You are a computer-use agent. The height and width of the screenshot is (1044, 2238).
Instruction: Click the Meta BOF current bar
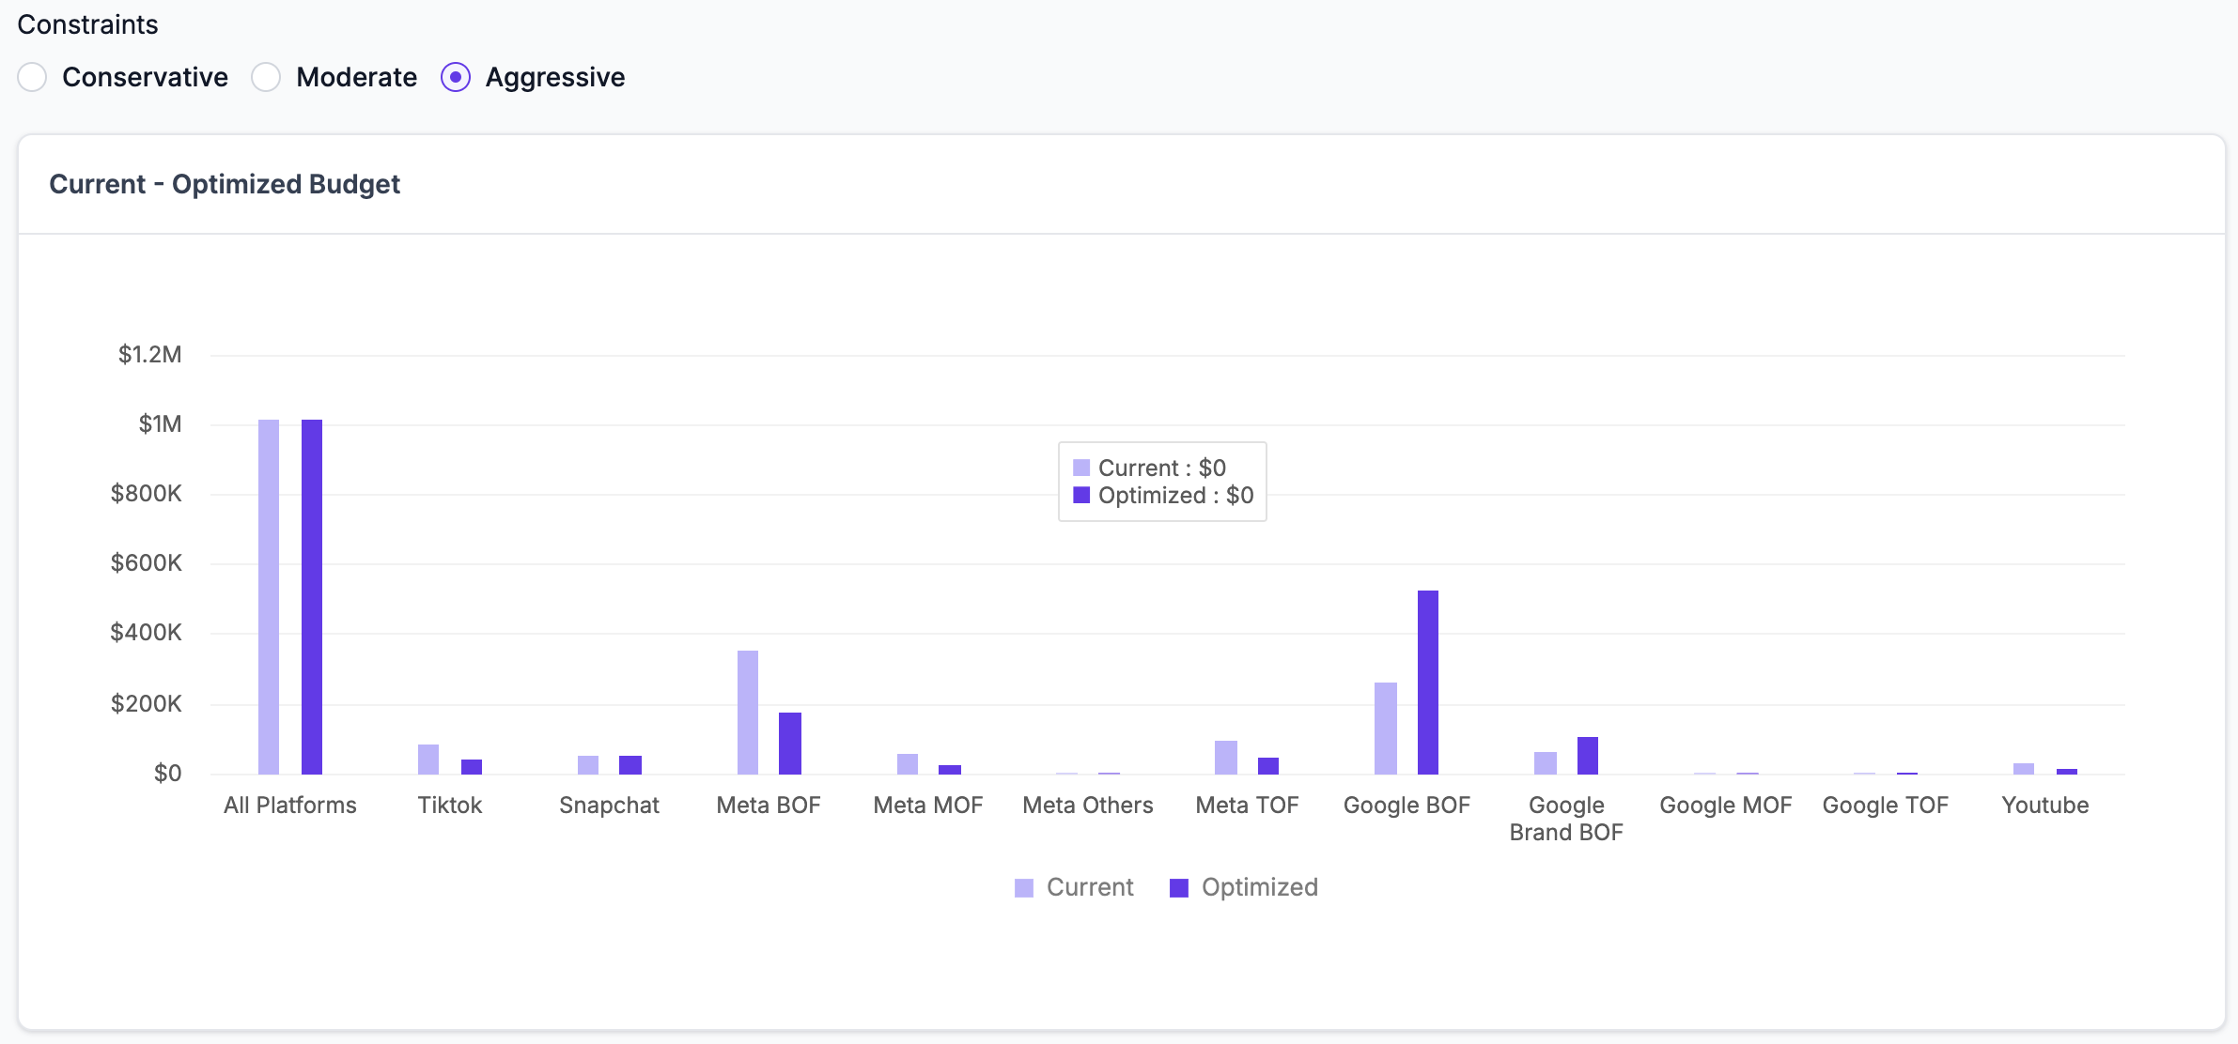tap(748, 713)
